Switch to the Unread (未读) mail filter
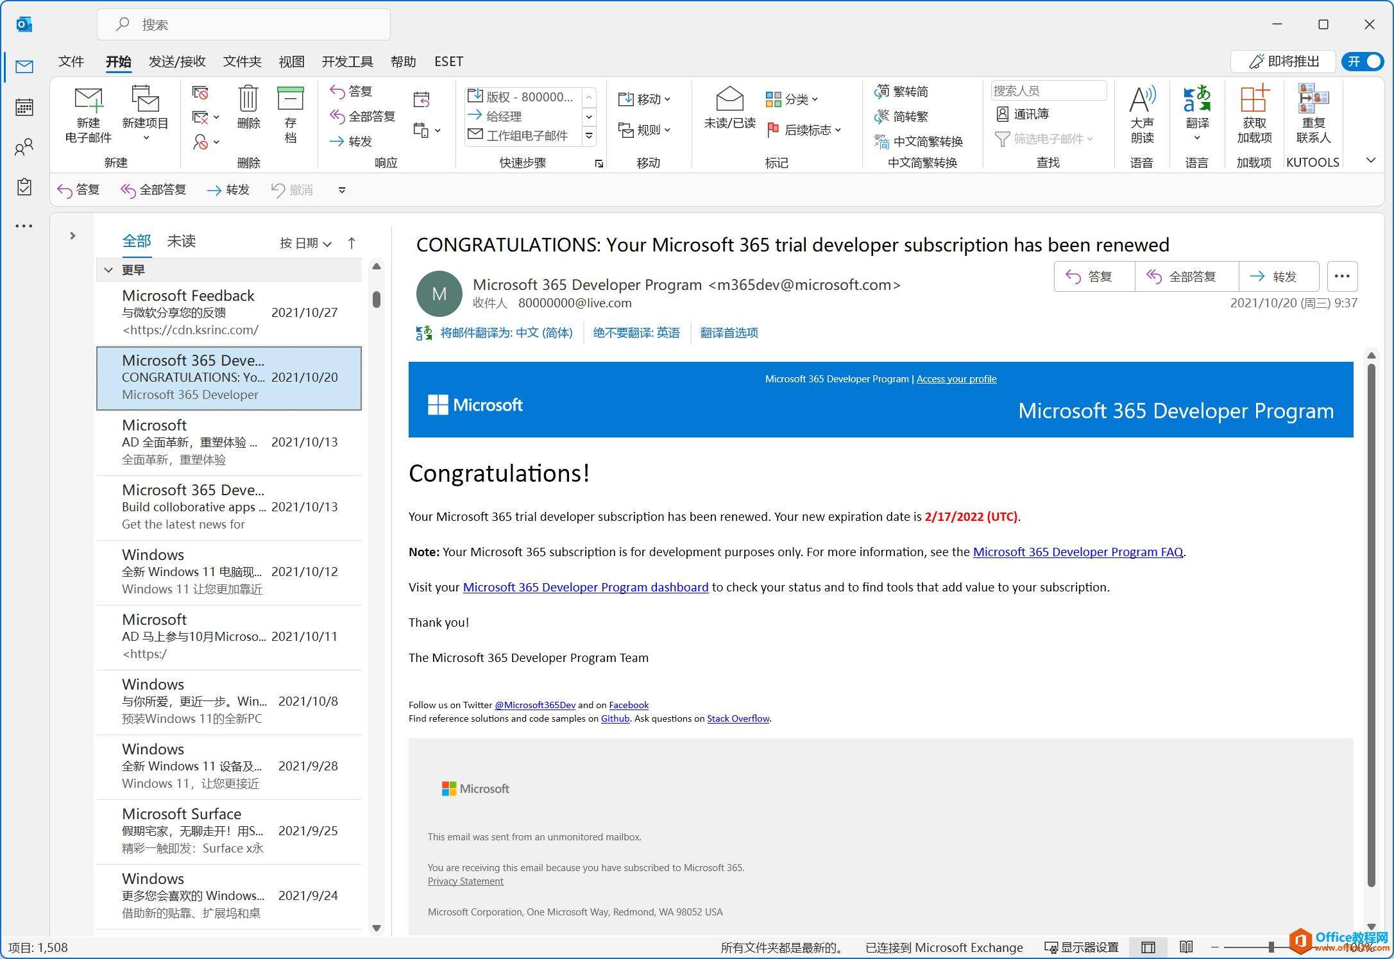Screen dimensions: 1394x959 click(181, 241)
